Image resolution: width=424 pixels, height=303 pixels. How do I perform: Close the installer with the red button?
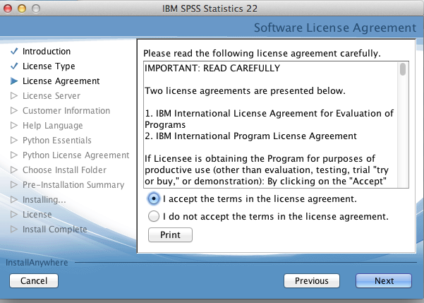(x=8, y=8)
